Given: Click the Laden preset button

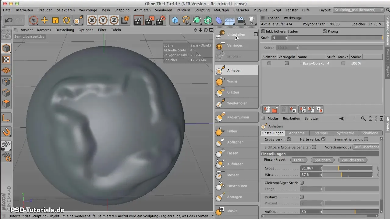Looking at the screenshot, I should coord(299,160).
